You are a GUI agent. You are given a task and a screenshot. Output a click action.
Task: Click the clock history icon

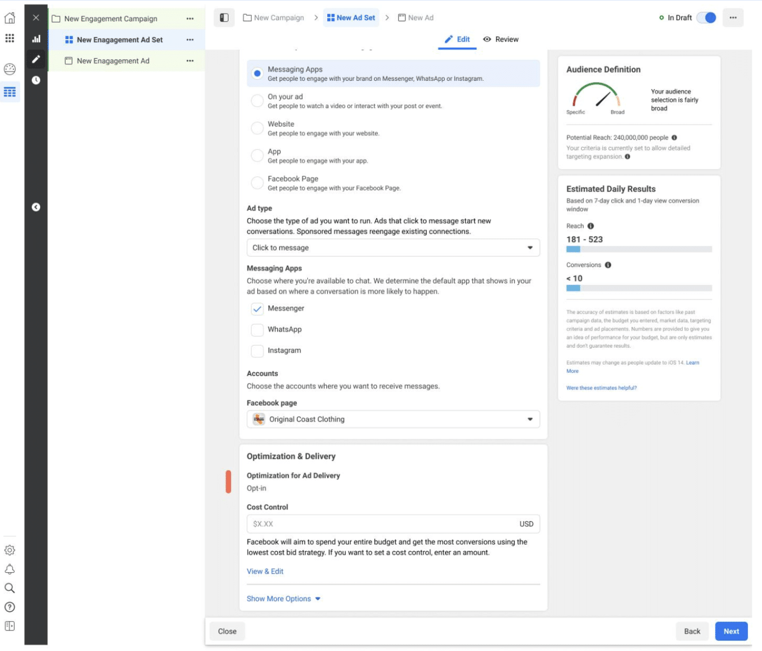click(36, 80)
